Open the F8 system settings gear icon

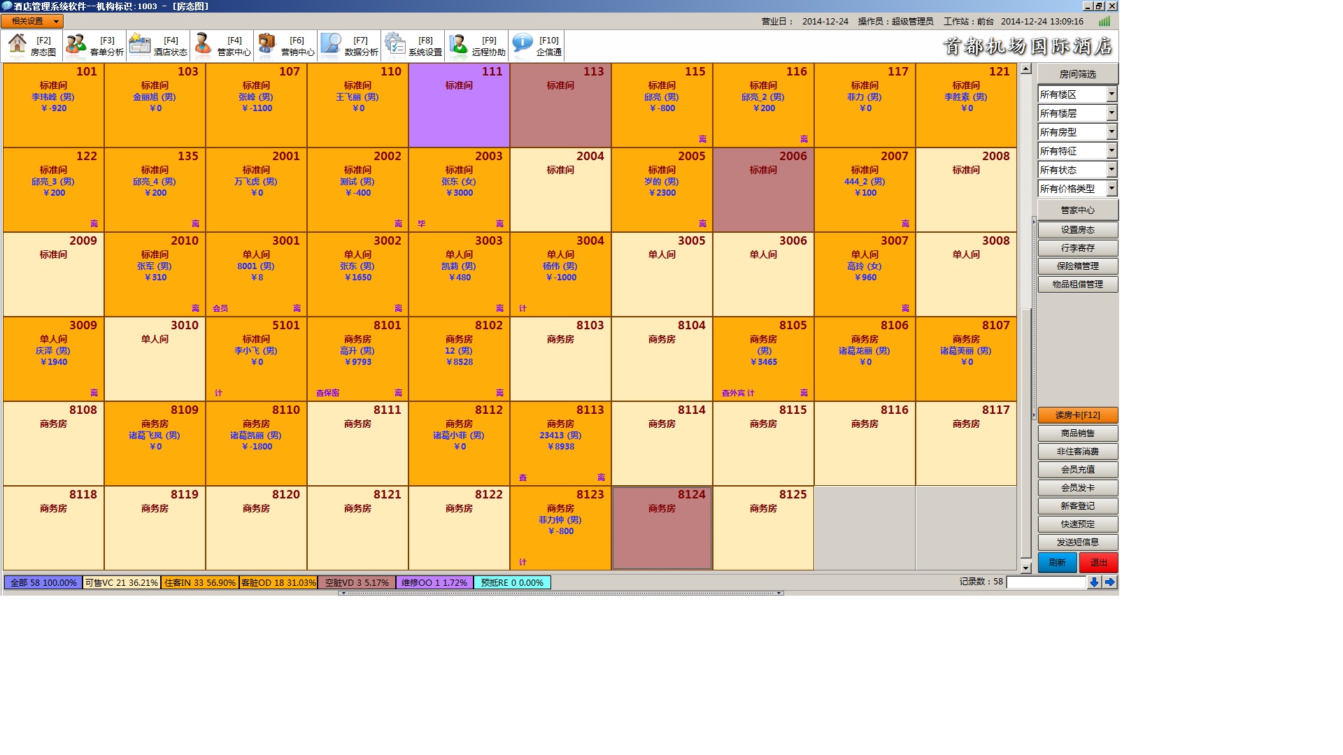point(395,45)
